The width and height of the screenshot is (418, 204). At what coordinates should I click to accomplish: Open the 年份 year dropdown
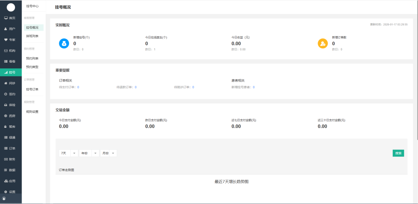[89, 153]
